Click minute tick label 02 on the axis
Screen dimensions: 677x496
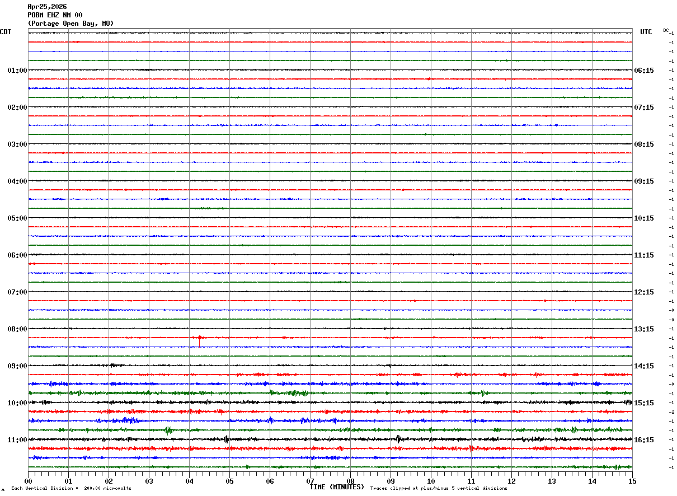[x=109, y=481]
